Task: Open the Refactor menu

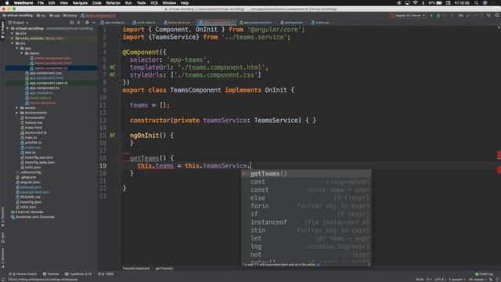Action: coord(113,3)
